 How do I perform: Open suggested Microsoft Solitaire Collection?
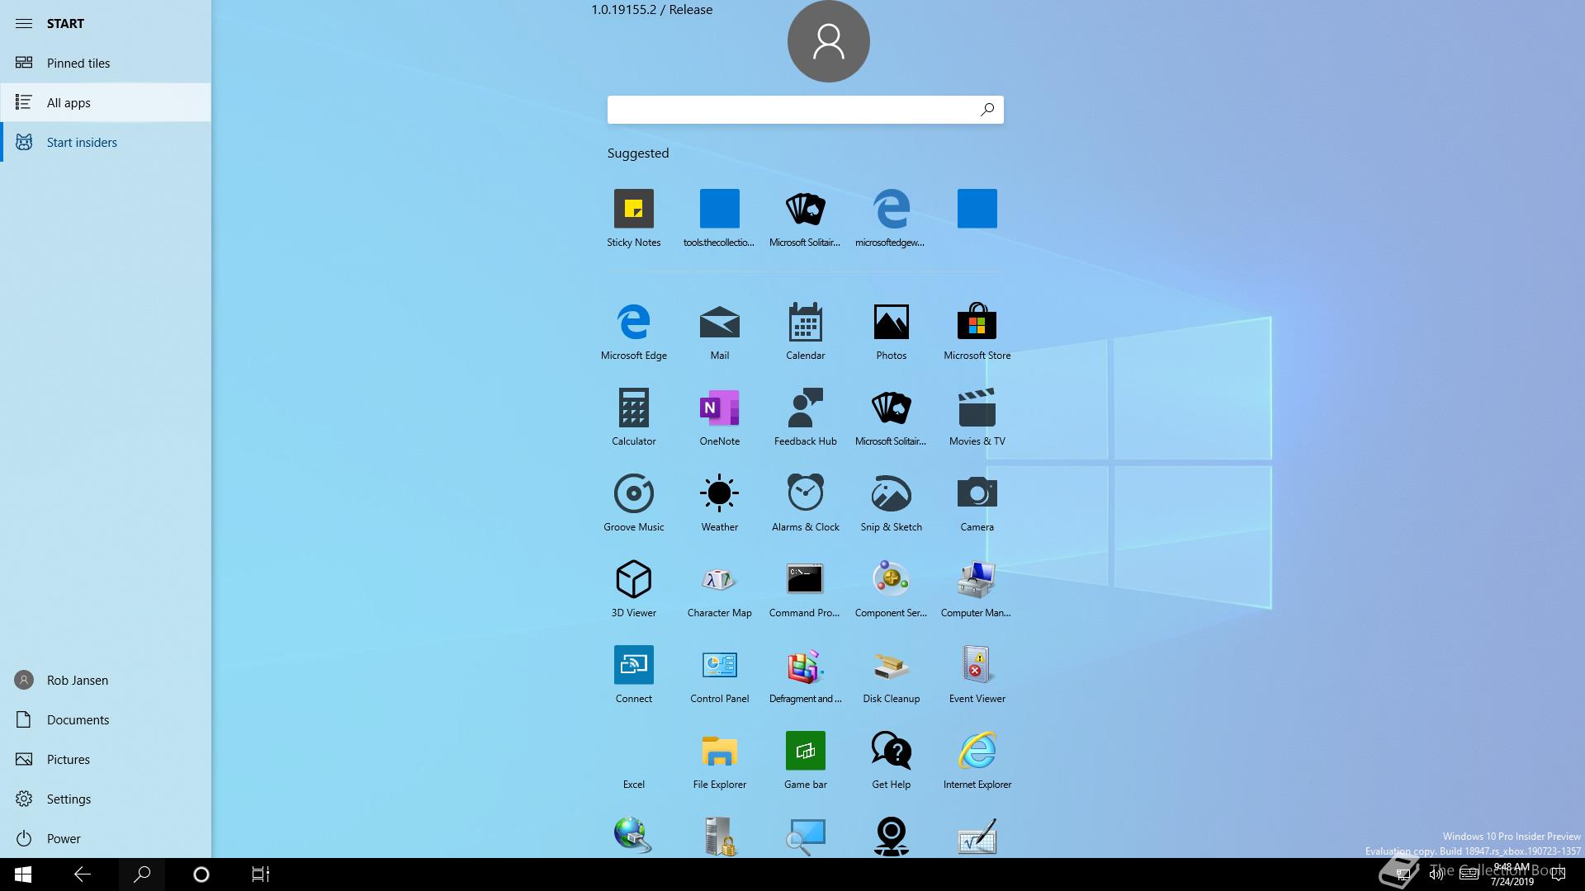pos(805,218)
